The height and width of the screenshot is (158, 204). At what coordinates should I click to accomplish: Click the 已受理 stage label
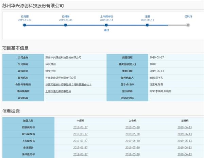[x=25, y=17]
